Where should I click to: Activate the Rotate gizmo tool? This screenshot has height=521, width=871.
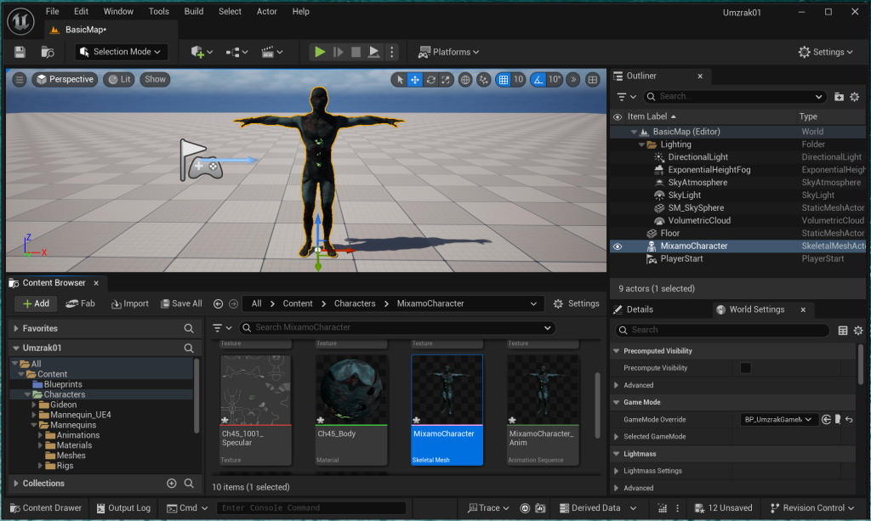430,80
